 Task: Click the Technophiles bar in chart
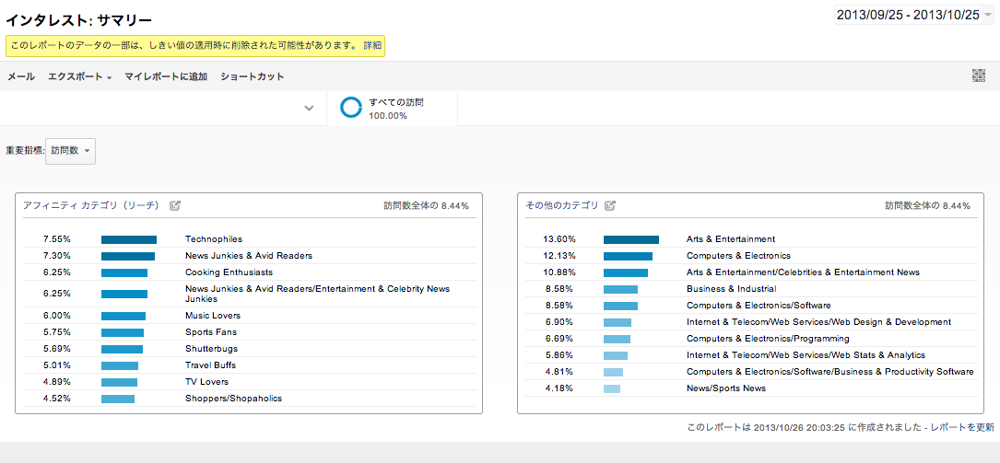[x=129, y=239]
